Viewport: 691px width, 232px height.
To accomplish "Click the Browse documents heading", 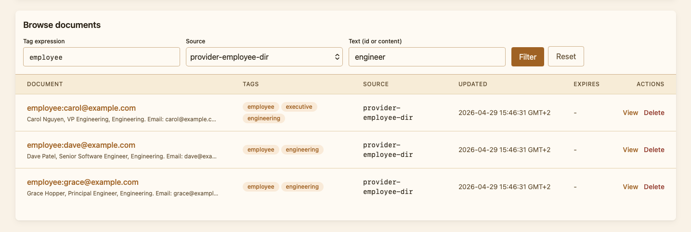I will pos(62,25).
